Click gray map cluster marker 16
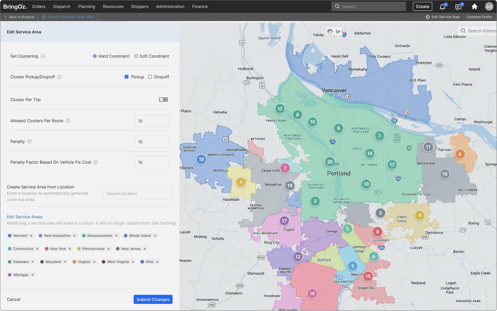497x311 pixels. [x=445, y=174]
